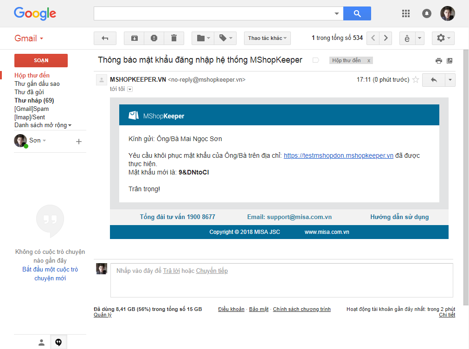This screenshot has width=469, height=349.
Task: Expand input tools language dropdown
Action: tap(420, 39)
